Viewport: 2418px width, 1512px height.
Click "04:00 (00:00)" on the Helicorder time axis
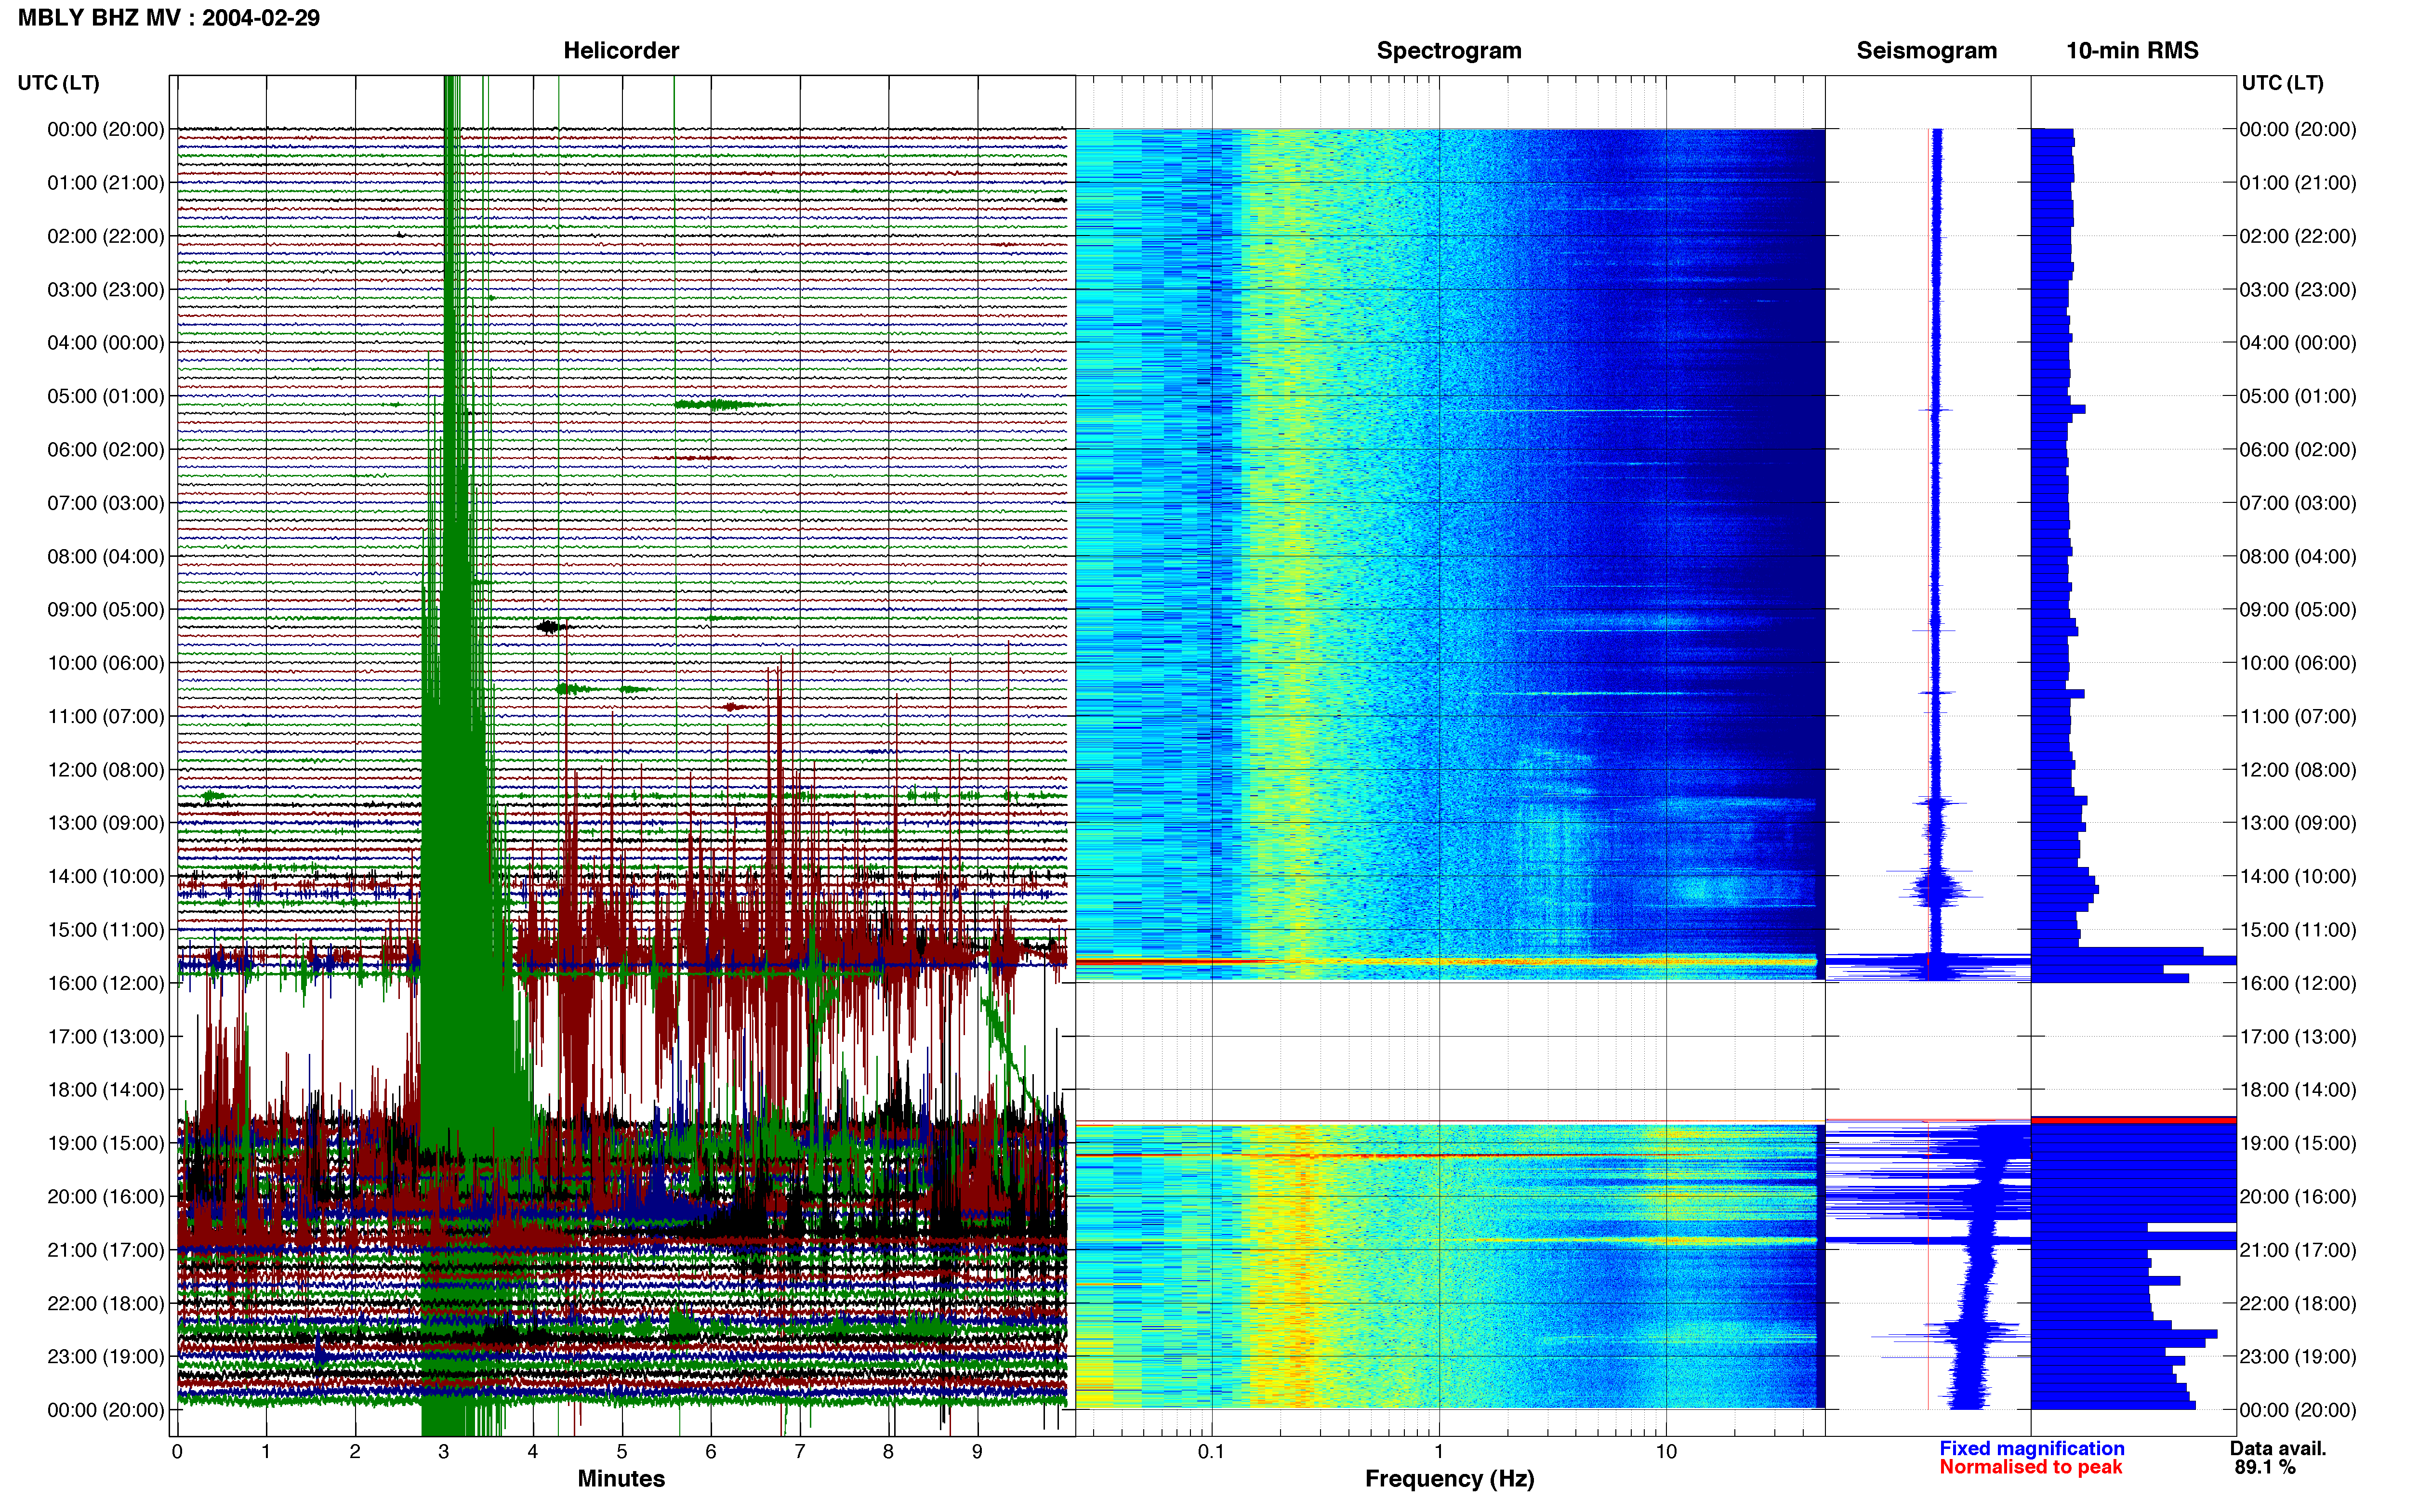click(x=106, y=343)
